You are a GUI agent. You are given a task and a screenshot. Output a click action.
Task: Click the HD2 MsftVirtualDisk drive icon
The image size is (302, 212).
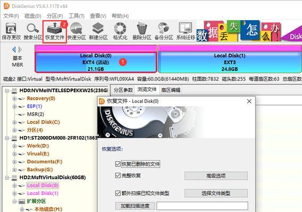click(x=14, y=178)
